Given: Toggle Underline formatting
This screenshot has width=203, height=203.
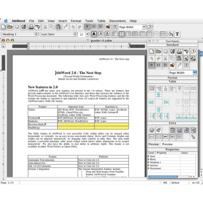Looking at the screenshot, I should coord(107,34).
